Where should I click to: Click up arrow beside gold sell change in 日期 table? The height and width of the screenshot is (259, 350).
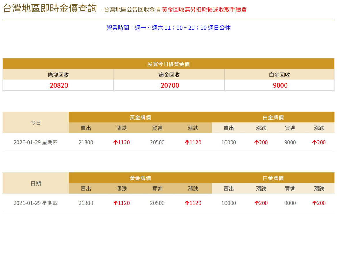click(115, 203)
